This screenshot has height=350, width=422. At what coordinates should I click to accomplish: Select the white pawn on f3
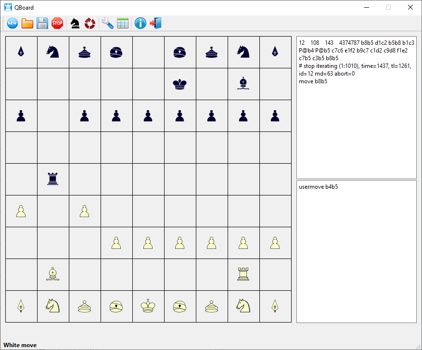coord(180,243)
